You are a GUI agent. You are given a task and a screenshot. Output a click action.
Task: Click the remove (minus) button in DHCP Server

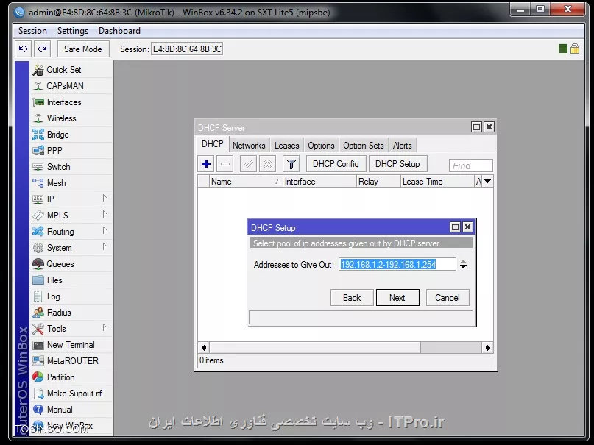[225, 164]
